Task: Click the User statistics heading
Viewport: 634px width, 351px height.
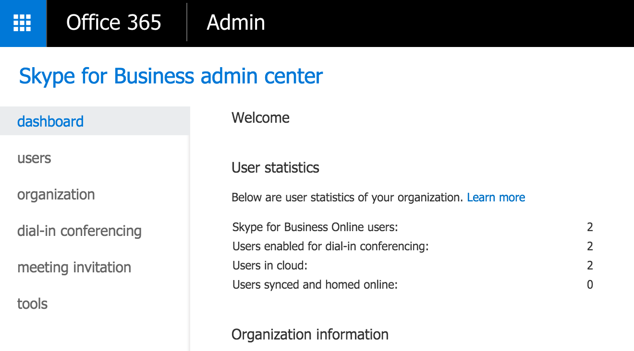Action: point(276,168)
